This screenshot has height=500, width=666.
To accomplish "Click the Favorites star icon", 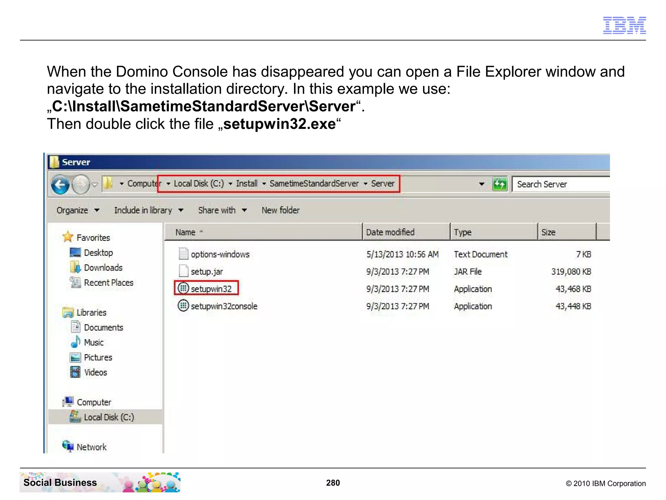I will pos(68,237).
